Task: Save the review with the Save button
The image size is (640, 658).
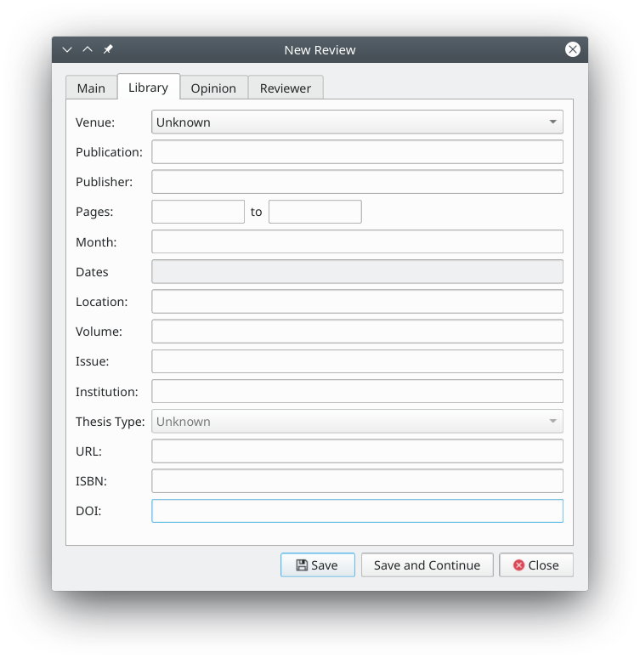Action: tap(318, 565)
